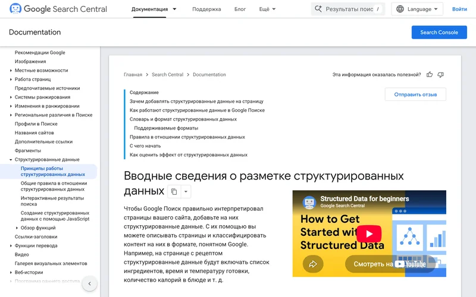Jump to Зачем добавлять структурированные данные section
Viewport: 476px width, 297px height.
(196, 102)
